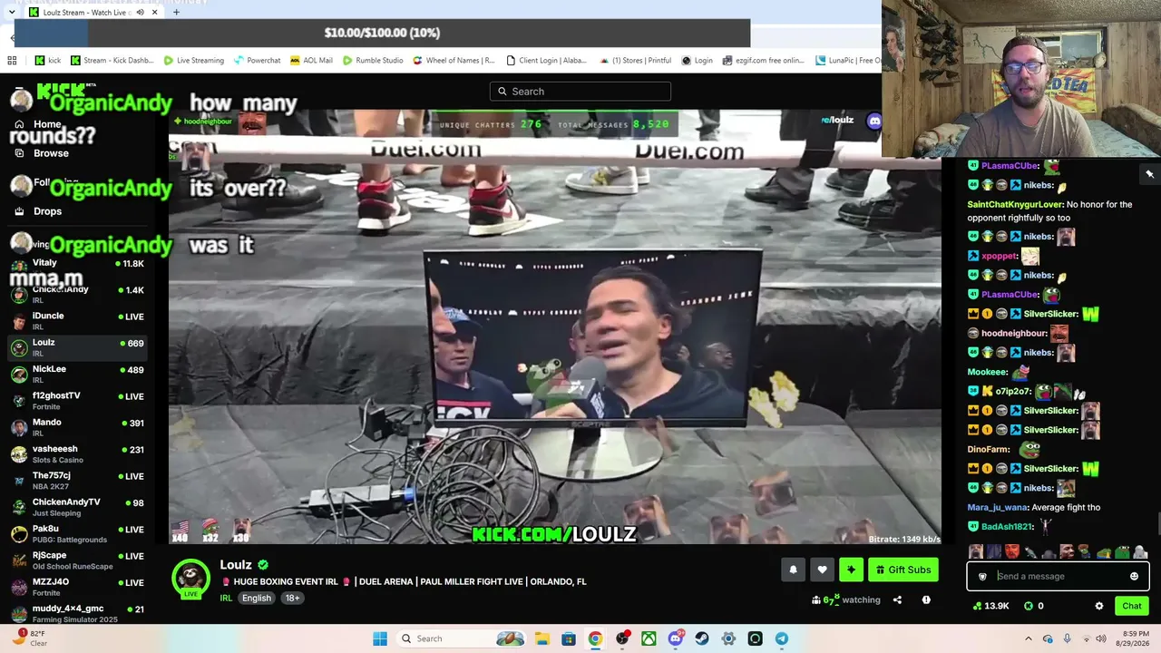The height and width of the screenshot is (653, 1161).
Task: Open the Kicks balance showing 0
Action: coord(1033,606)
